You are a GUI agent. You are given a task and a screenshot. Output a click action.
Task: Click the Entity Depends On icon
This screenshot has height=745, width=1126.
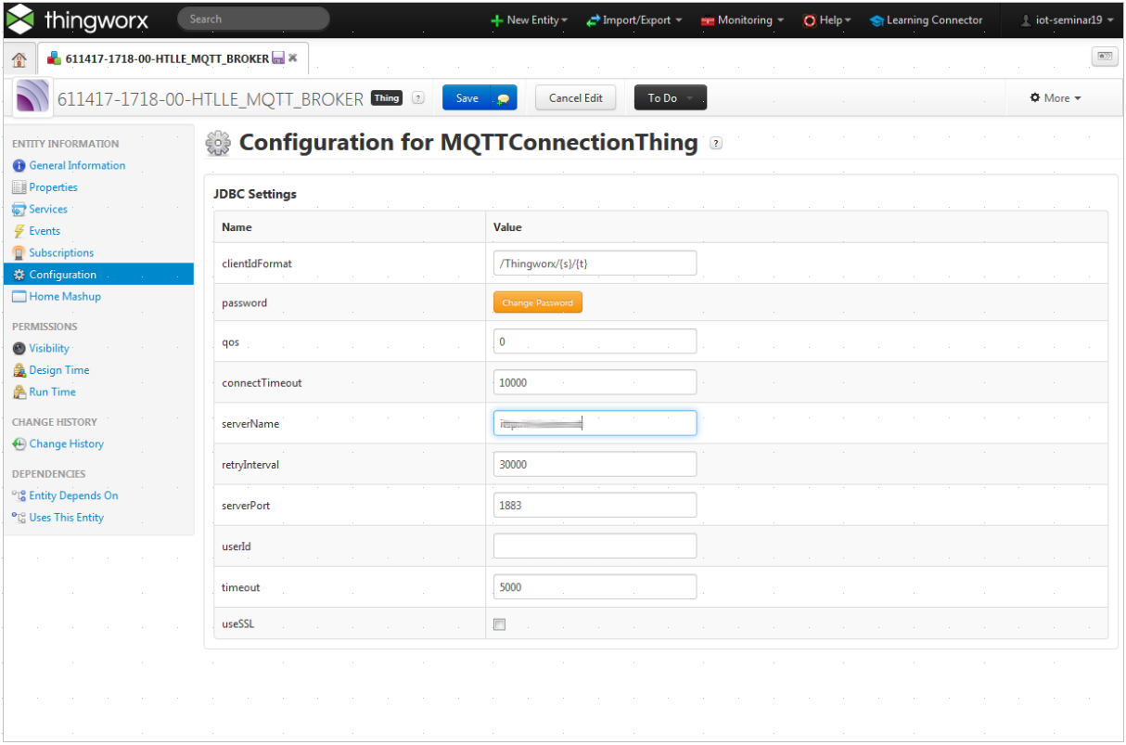coord(19,496)
